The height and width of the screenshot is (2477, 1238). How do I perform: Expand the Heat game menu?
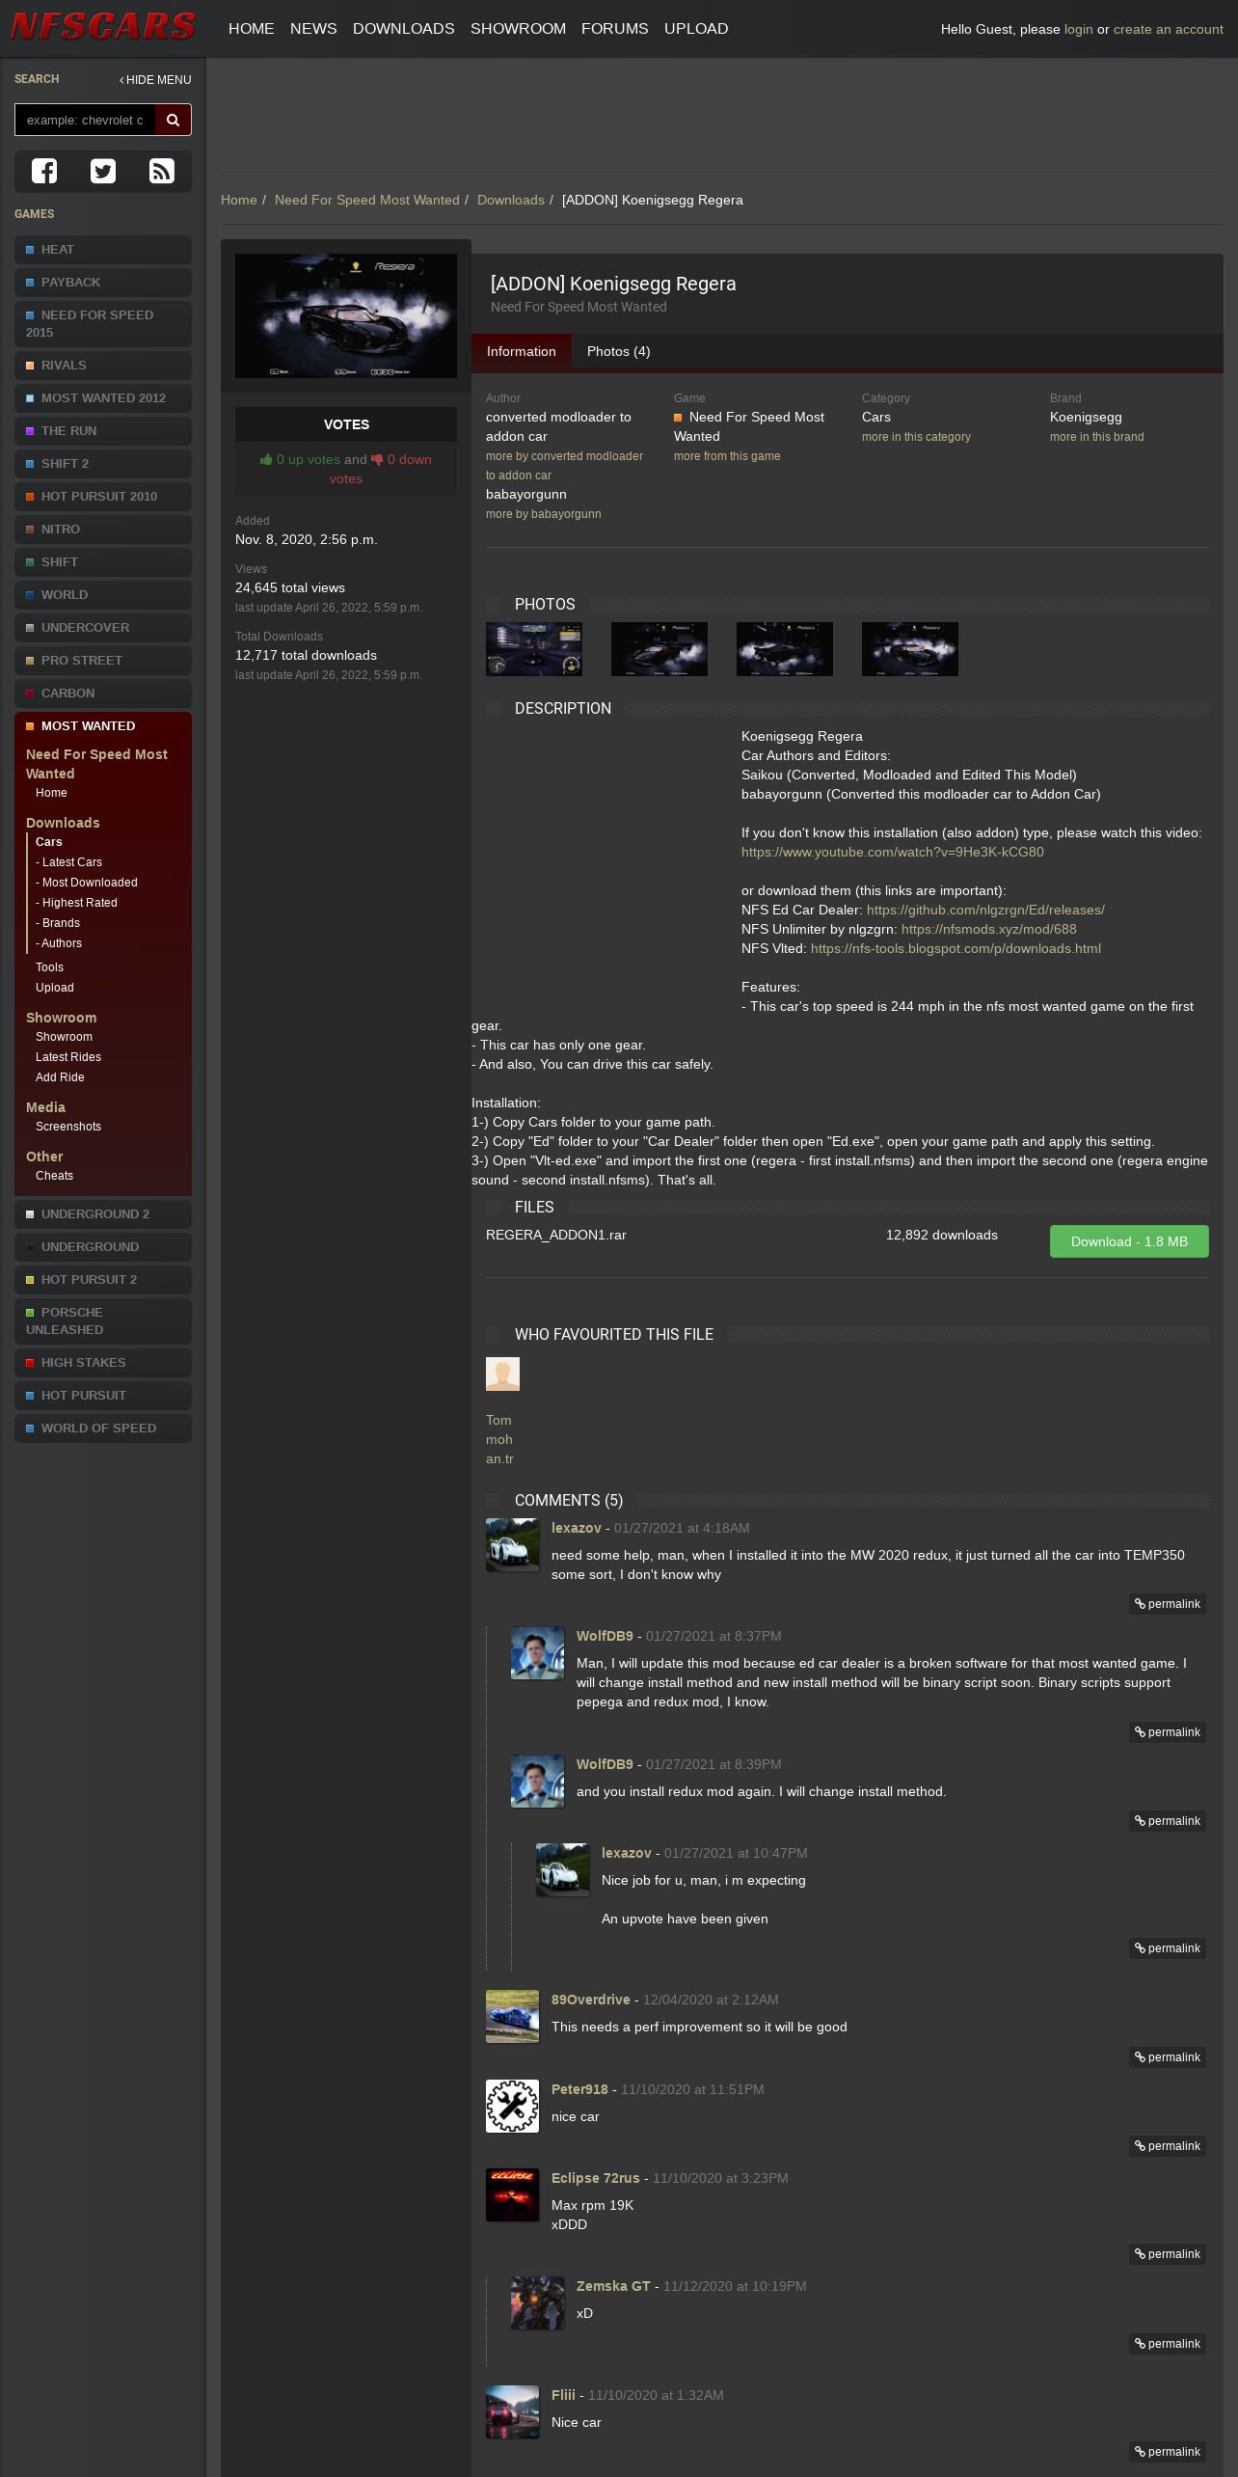click(103, 250)
